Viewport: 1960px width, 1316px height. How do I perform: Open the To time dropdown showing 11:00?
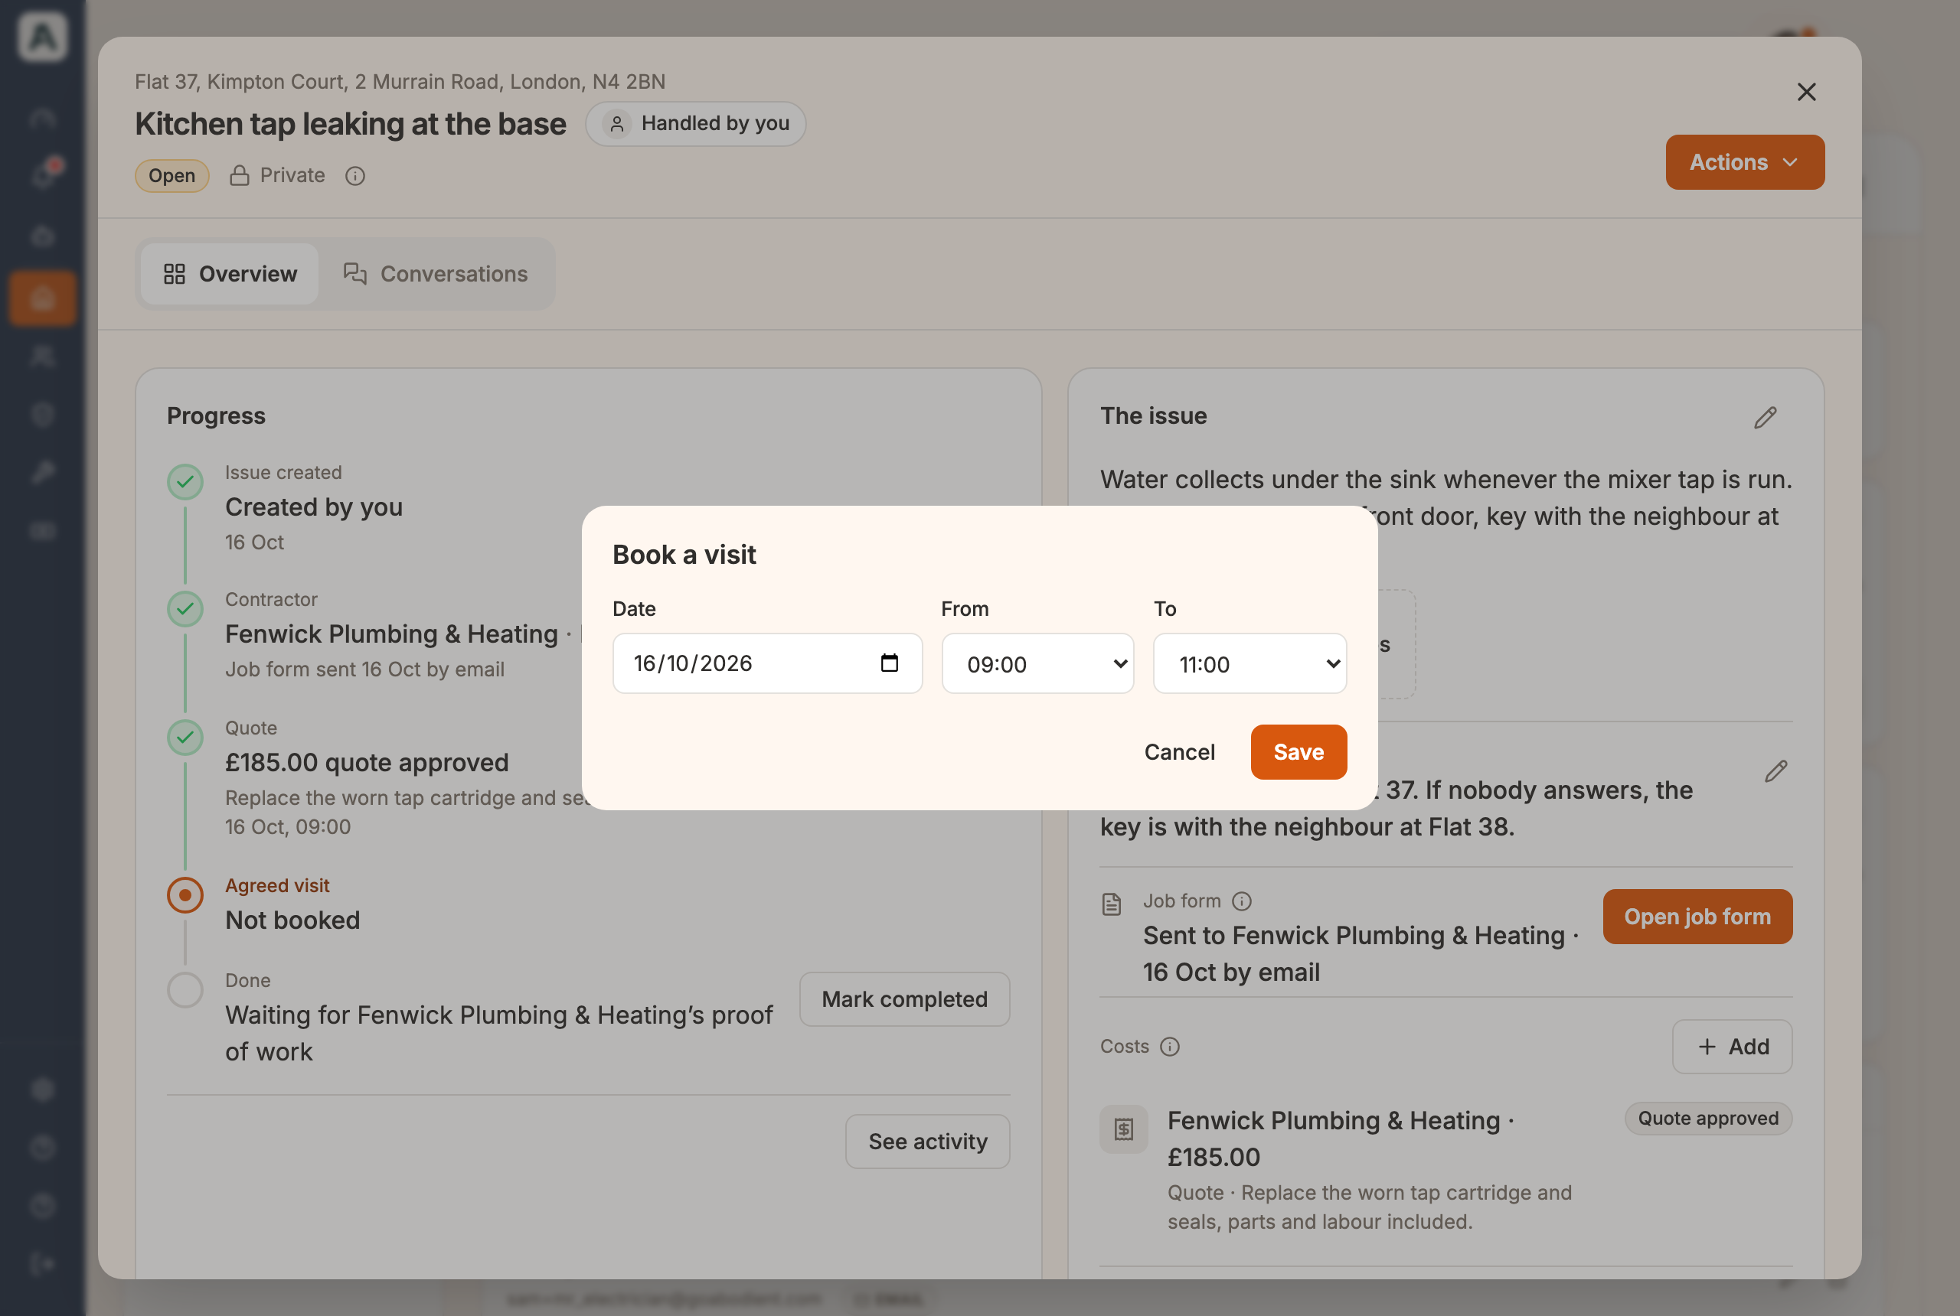pos(1249,664)
